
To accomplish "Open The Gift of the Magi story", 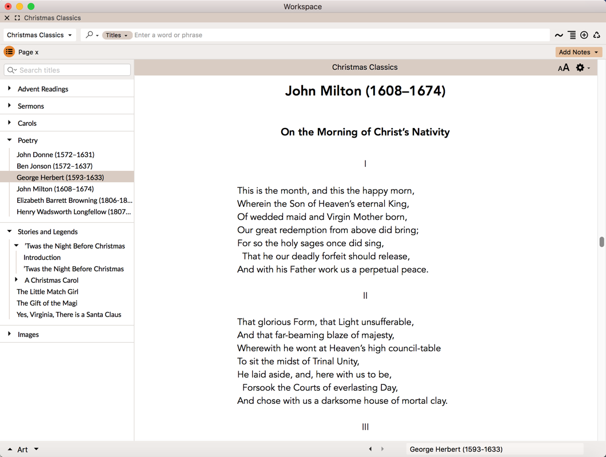I will 47,303.
